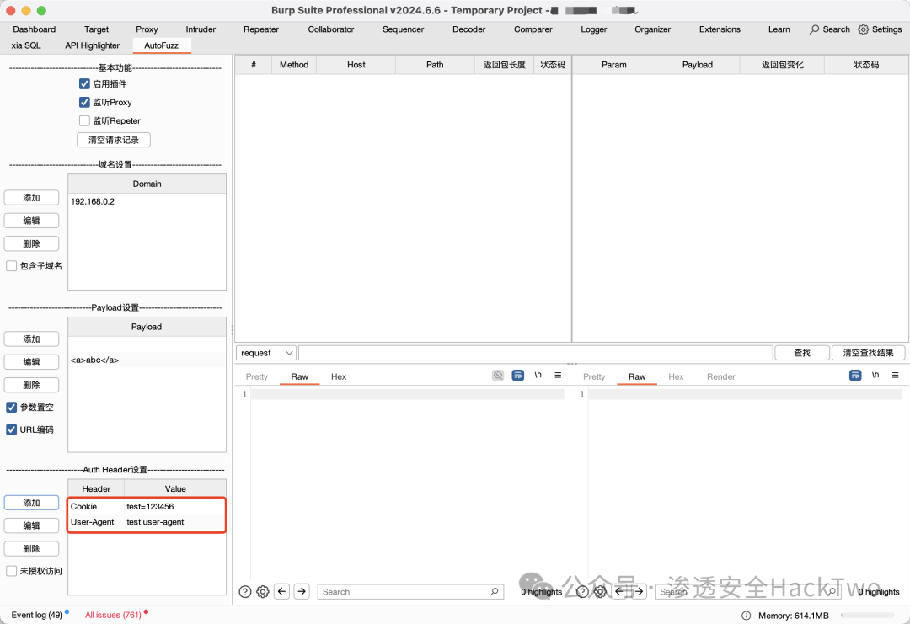
Task: Open the API Highlighter tab
Action: [93, 45]
